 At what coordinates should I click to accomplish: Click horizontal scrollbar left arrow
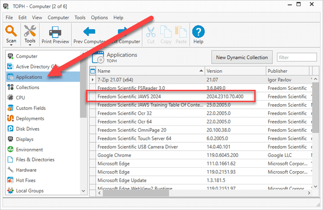(x=100, y=193)
